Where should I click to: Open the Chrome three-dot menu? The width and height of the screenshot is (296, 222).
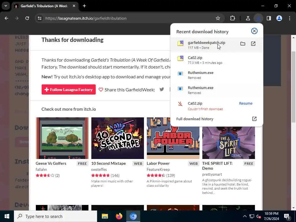pos(290,18)
